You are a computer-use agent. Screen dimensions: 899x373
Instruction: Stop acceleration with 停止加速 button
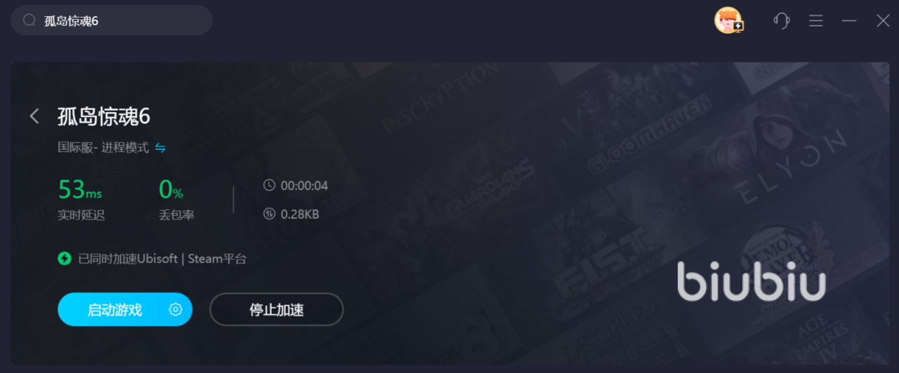click(277, 309)
